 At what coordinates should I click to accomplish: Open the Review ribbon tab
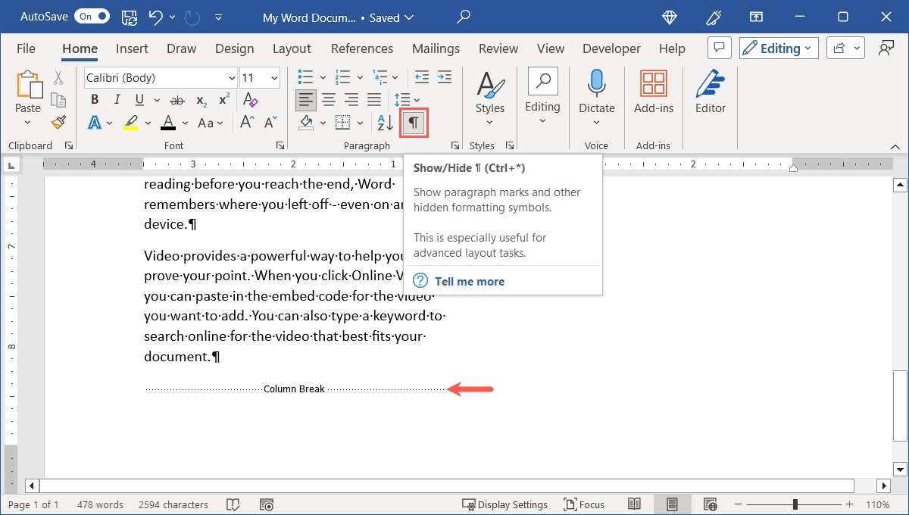pos(498,48)
